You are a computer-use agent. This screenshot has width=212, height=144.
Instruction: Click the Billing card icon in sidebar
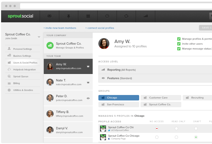click(x=9, y=84)
